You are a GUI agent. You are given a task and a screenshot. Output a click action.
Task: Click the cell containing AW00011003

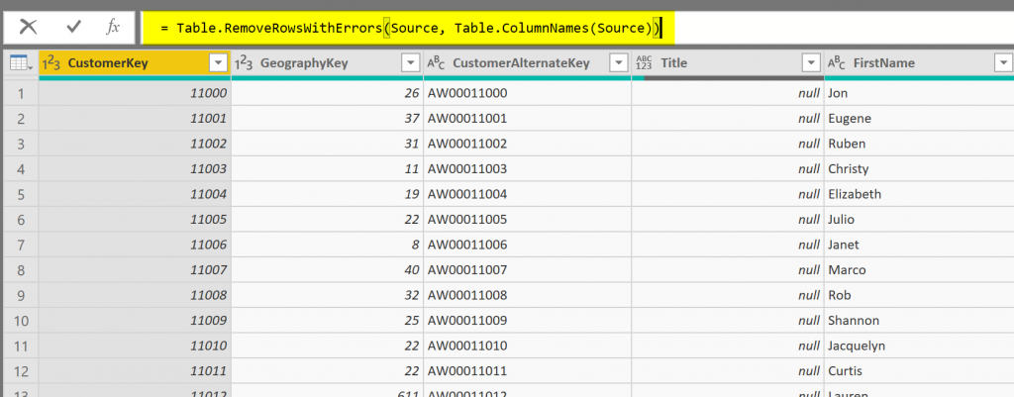525,169
